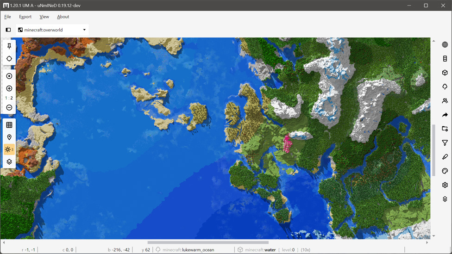
Task: Click the horizontal scrollbar thumb
Action: (x=208, y=242)
